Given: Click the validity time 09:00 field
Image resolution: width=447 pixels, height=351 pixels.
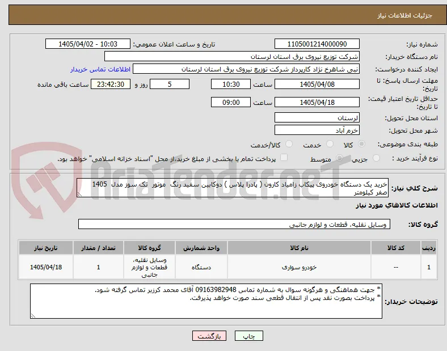Looking at the screenshot, I should tap(231, 102).
